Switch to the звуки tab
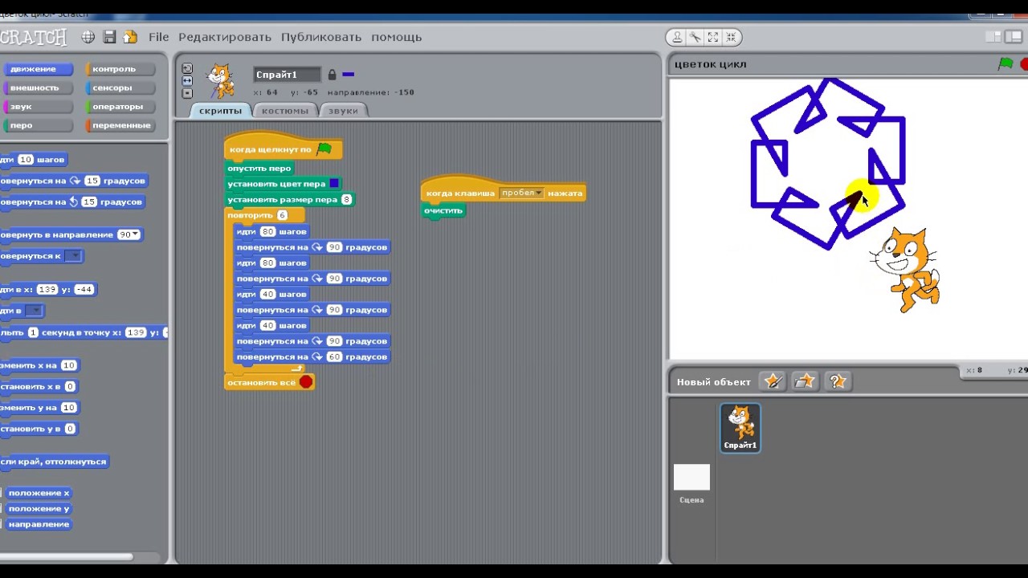Screen dimensions: 1028x578 [x=343, y=111]
